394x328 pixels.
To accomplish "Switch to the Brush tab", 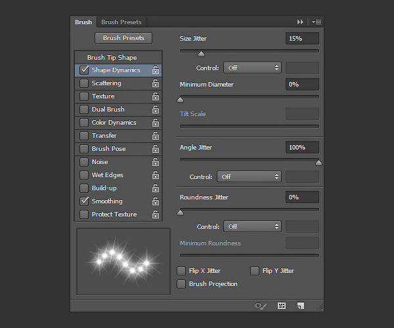I will pos(83,22).
